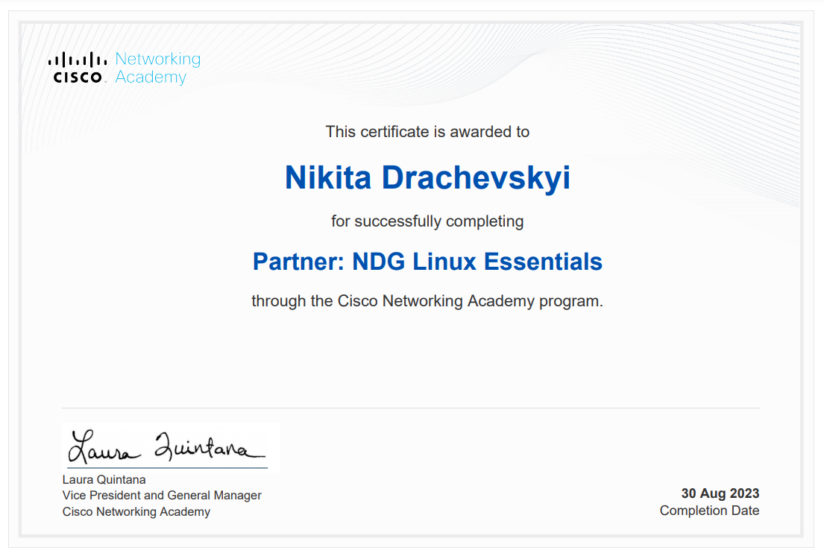824x559 pixels.
Task: Click the text 'for successfully completing'
Action: 427,221
